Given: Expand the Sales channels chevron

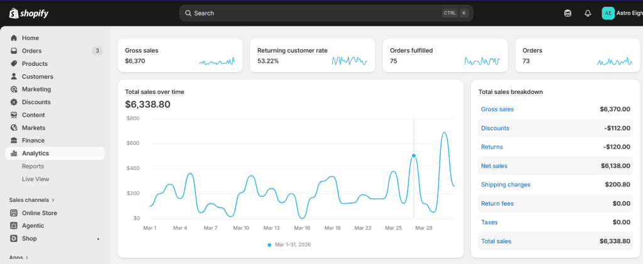Looking at the screenshot, I should coord(53,200).
